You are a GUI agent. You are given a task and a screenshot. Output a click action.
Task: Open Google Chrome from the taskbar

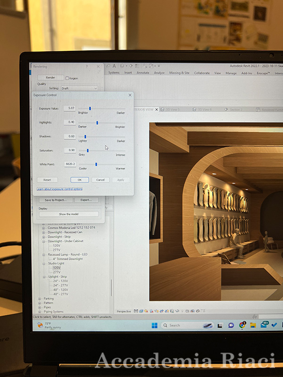click(242, 325)
